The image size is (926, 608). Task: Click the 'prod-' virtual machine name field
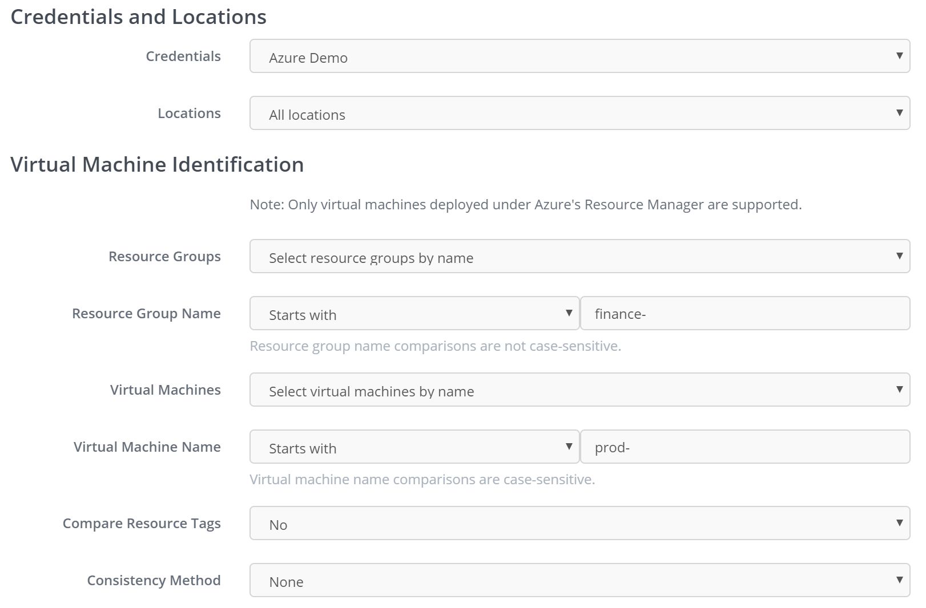coord(744,447)
